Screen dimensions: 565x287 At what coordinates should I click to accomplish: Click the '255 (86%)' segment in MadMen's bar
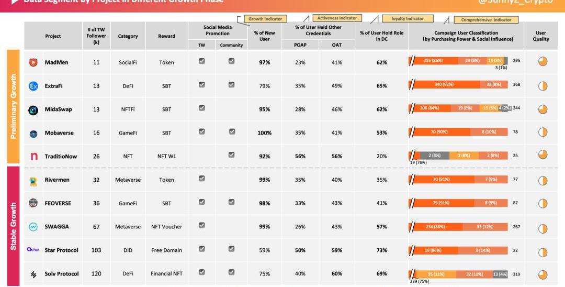coord(435,61)
